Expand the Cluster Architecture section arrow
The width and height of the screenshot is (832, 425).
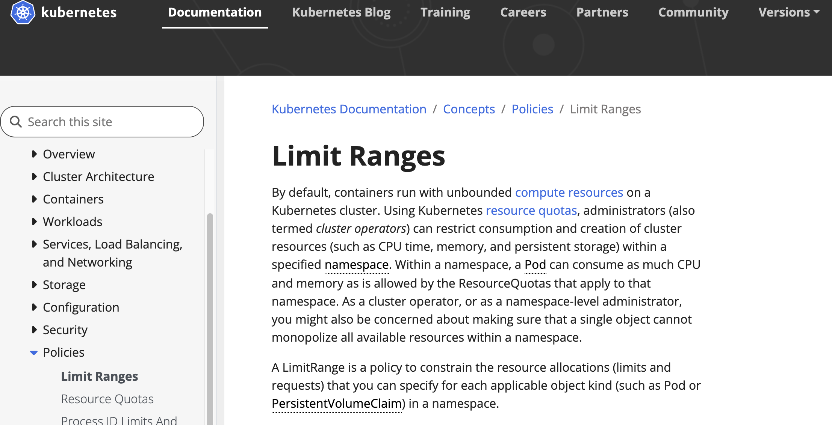click(35, 176)
